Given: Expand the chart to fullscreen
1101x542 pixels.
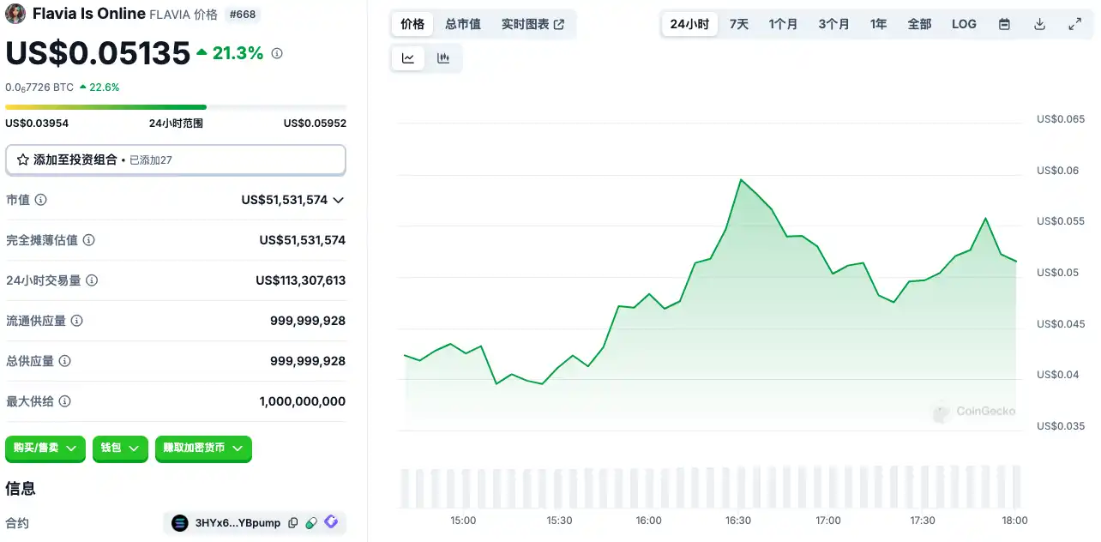Looking at the screenshot, I should [x=1074, y=24].
